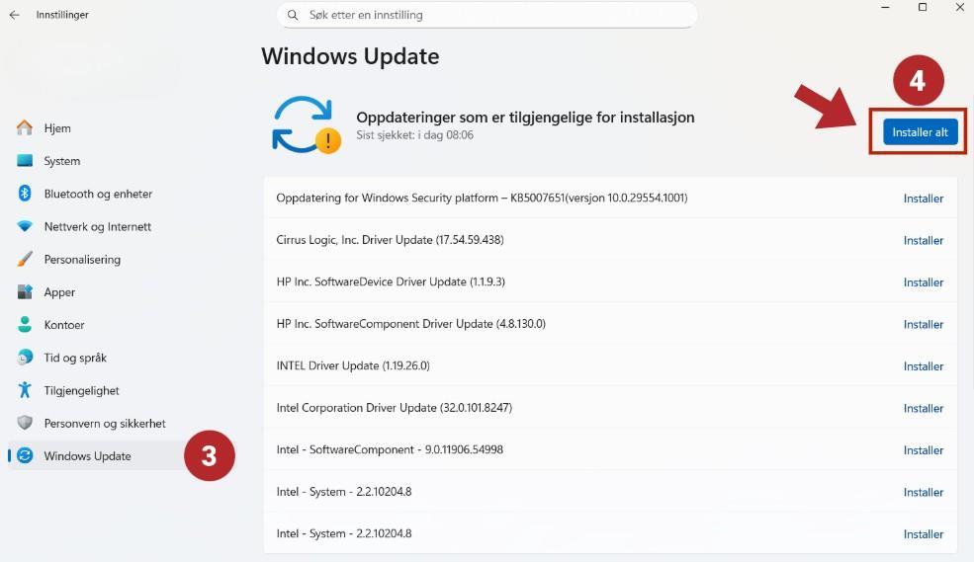
Task: Install the HP SoftwareDevice Driver Update
Action: click(x=923, y=282)
